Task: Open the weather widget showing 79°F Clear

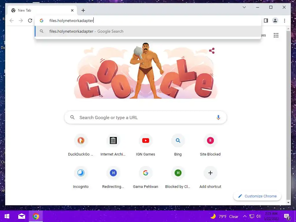Action: pyautogui.click(x=224, y=216)
